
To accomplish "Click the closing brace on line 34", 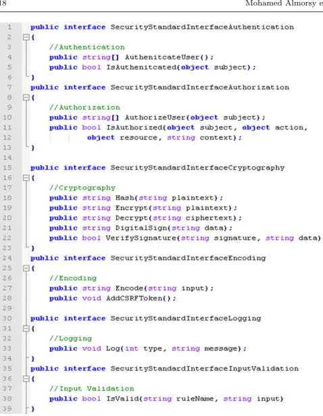I will click(33, 359).
